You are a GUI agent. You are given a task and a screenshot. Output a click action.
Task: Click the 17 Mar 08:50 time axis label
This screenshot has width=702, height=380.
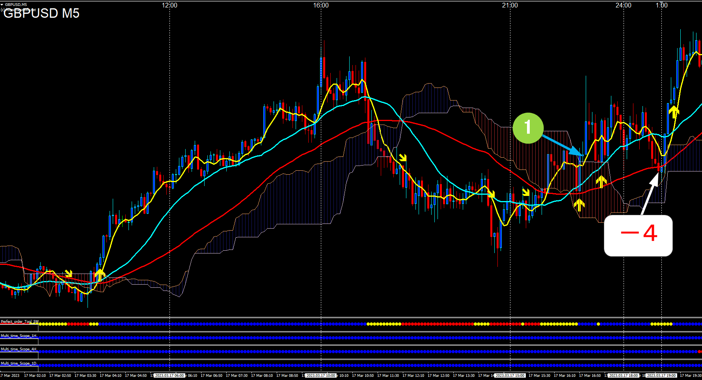[x=287, y=376]
